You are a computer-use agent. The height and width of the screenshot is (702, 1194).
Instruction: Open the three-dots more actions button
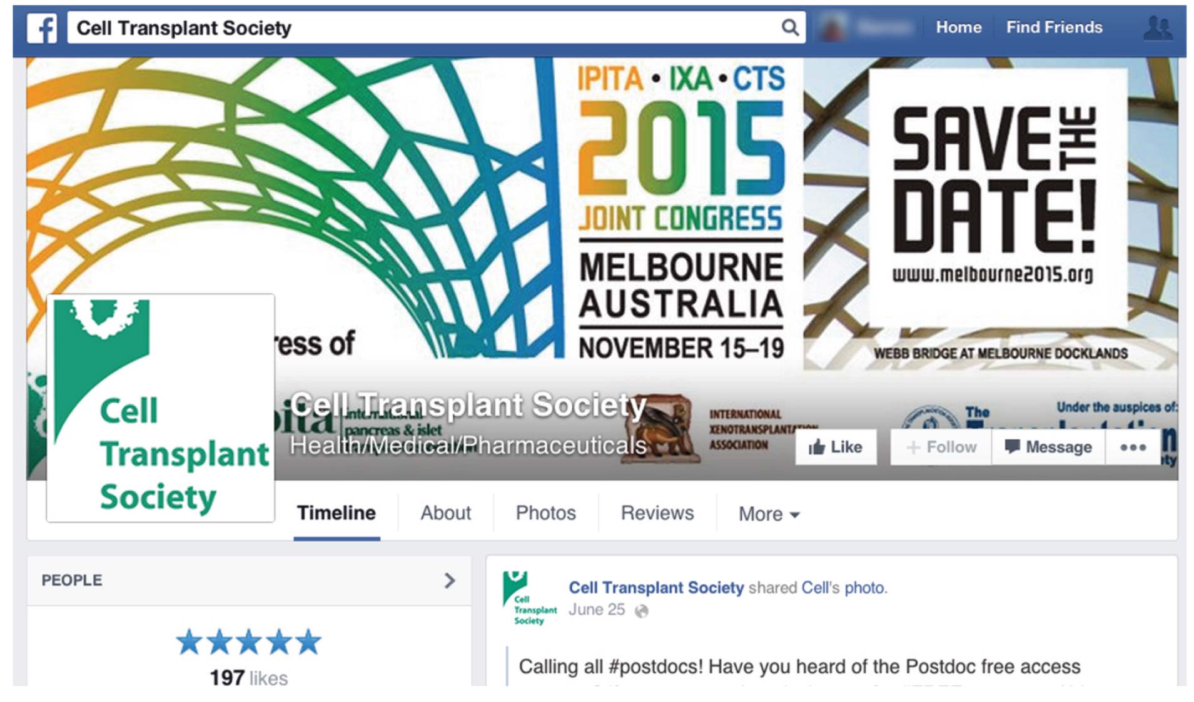pos(1133,447)
